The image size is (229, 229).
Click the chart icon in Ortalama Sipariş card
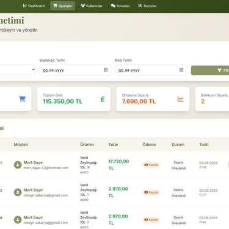[181, 99]
